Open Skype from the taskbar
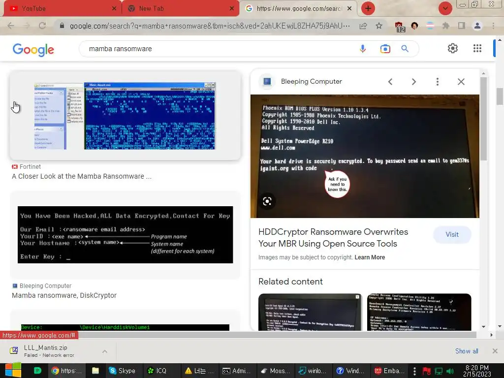Screen dimensions: 504x378 point(122,371)
